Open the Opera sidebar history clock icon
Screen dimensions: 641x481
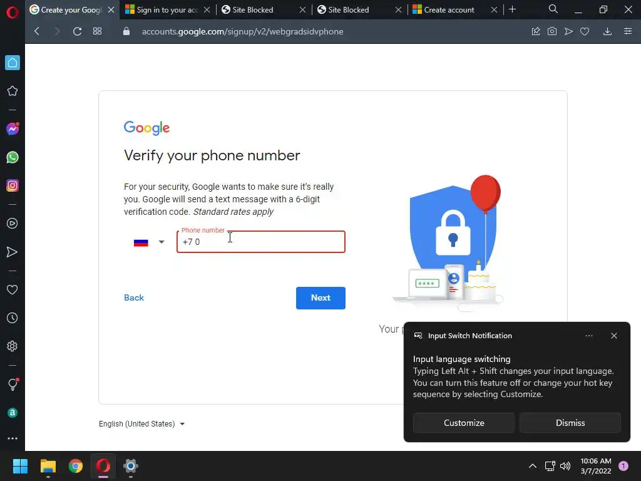coord(13,318)
